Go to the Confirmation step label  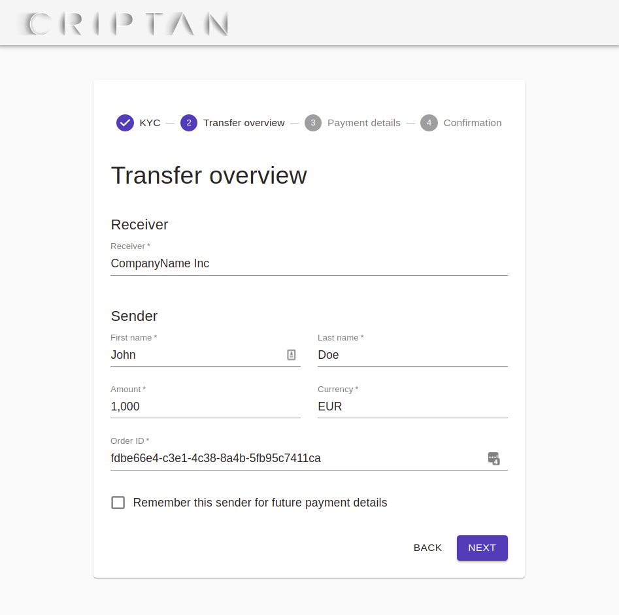(x=473, y=123)
